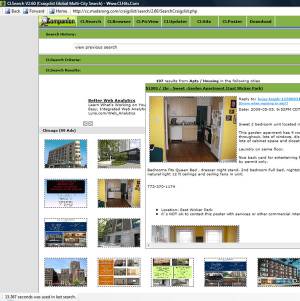The width and height of the screenshot is (300, 301).
Task: Click the Download tab
Action: (260, 21)
